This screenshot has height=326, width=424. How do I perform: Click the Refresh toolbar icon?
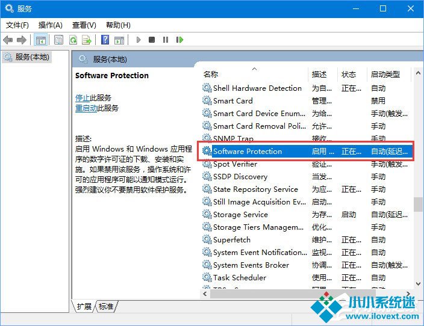73,40
